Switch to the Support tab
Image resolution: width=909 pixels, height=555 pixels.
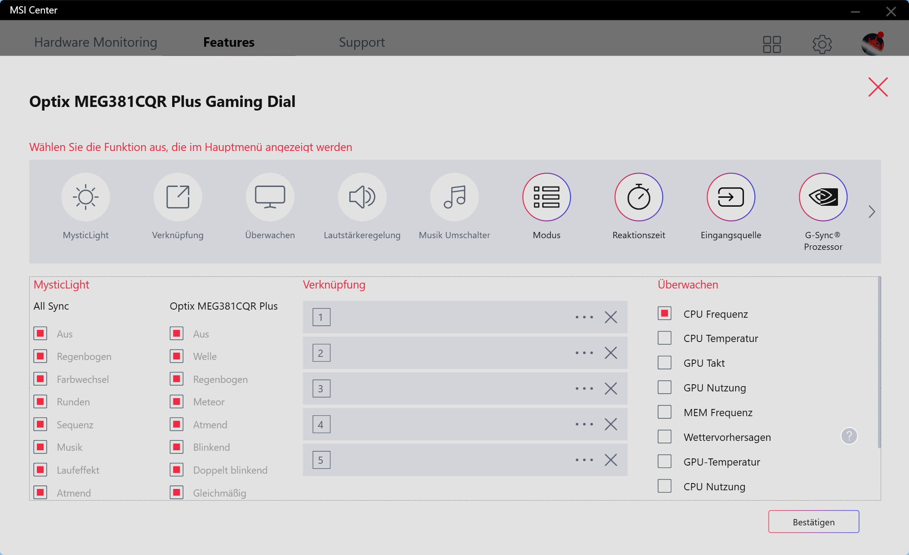(x=362, y=42)
